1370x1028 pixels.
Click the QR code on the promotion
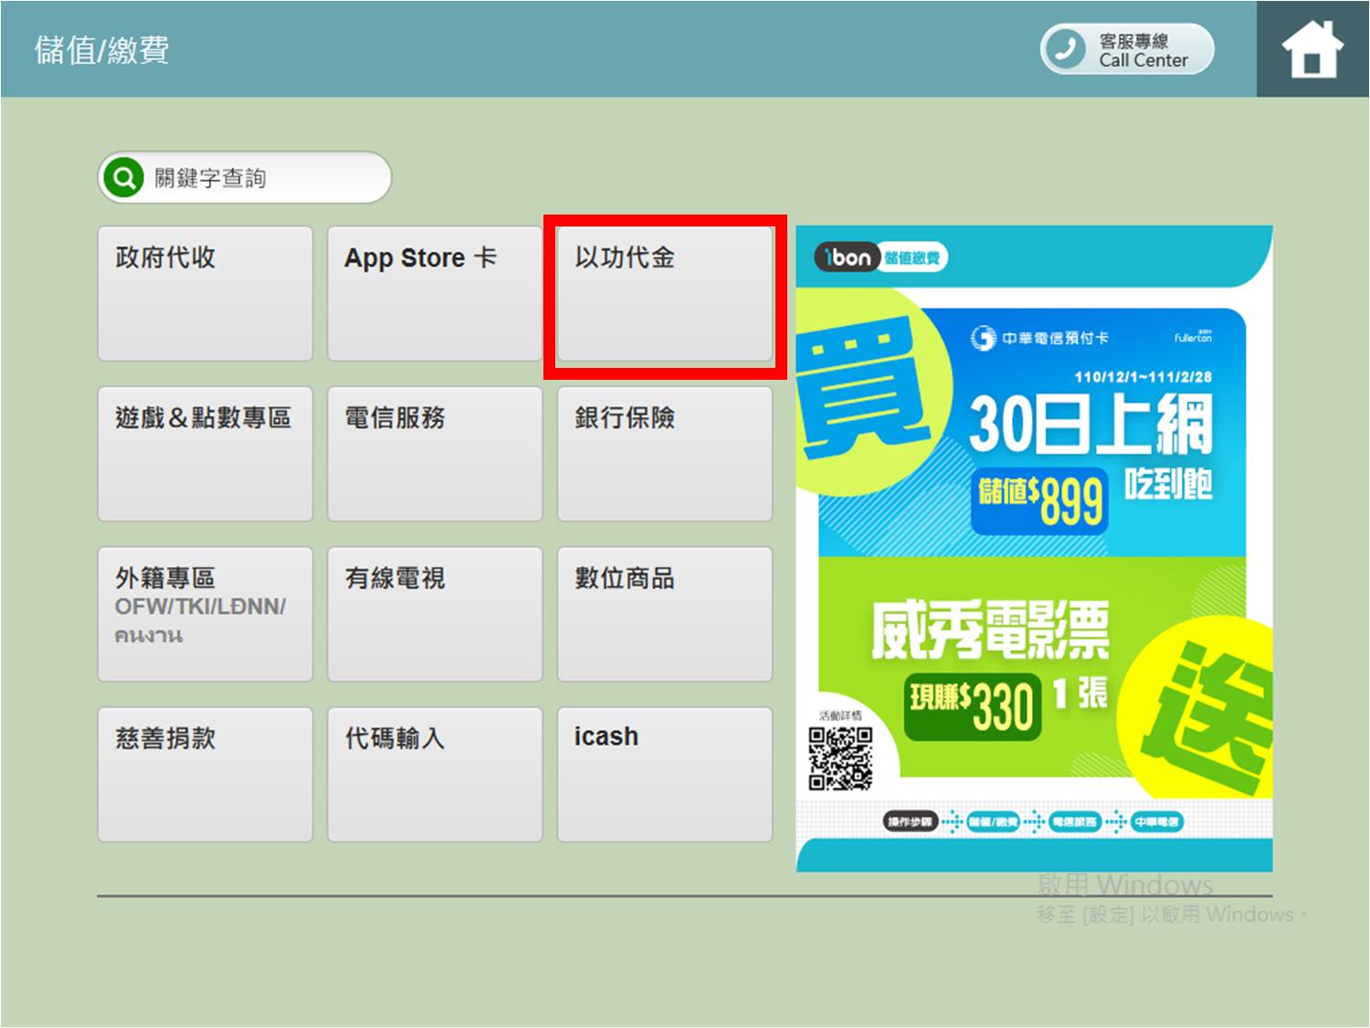(841, 758)
